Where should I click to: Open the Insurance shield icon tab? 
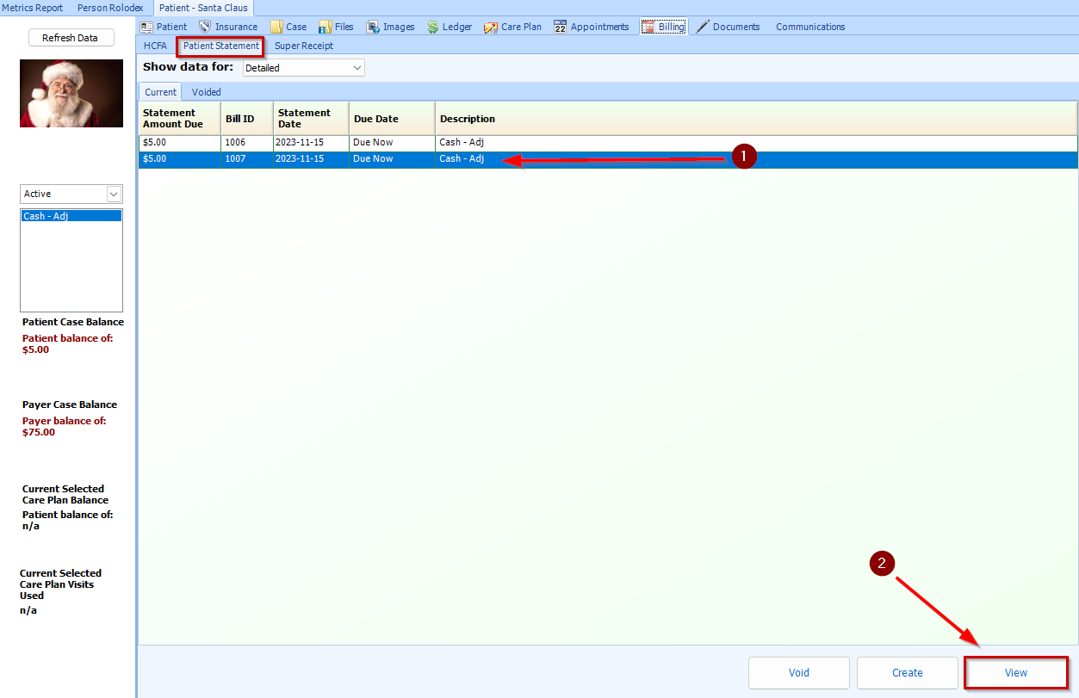click(205, 27)
